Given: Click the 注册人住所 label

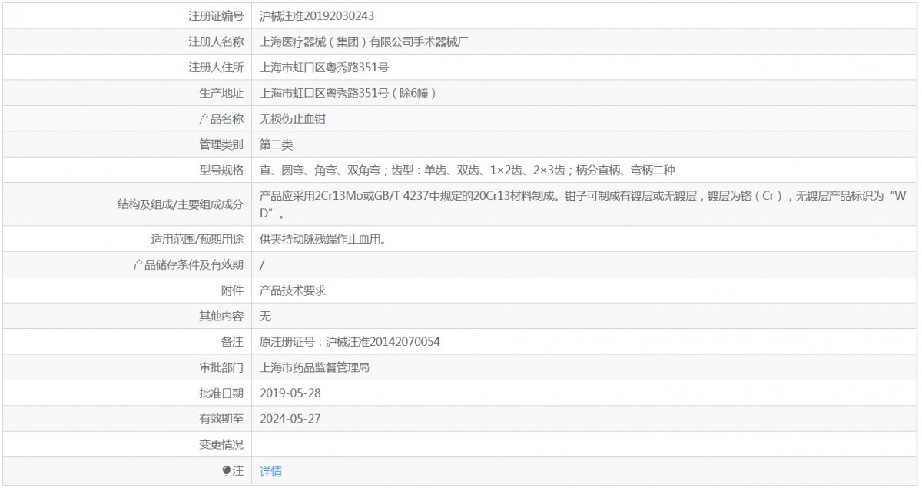Looking at the screenshot, I should pos(216,68).
